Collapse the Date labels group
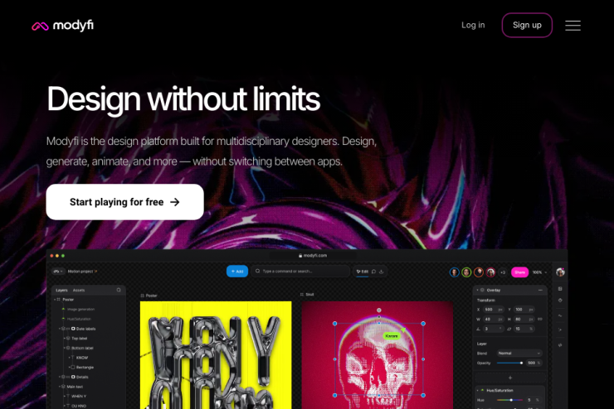Screen dimensions: 614x409 coord(60,329)
